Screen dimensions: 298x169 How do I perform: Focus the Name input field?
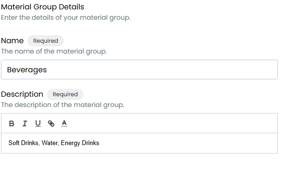[139, 69]
